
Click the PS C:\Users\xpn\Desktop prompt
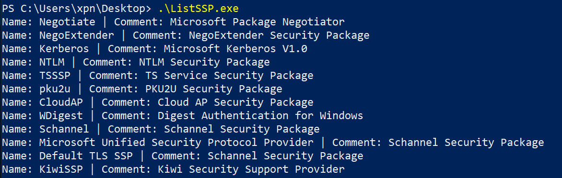[73, 8]
